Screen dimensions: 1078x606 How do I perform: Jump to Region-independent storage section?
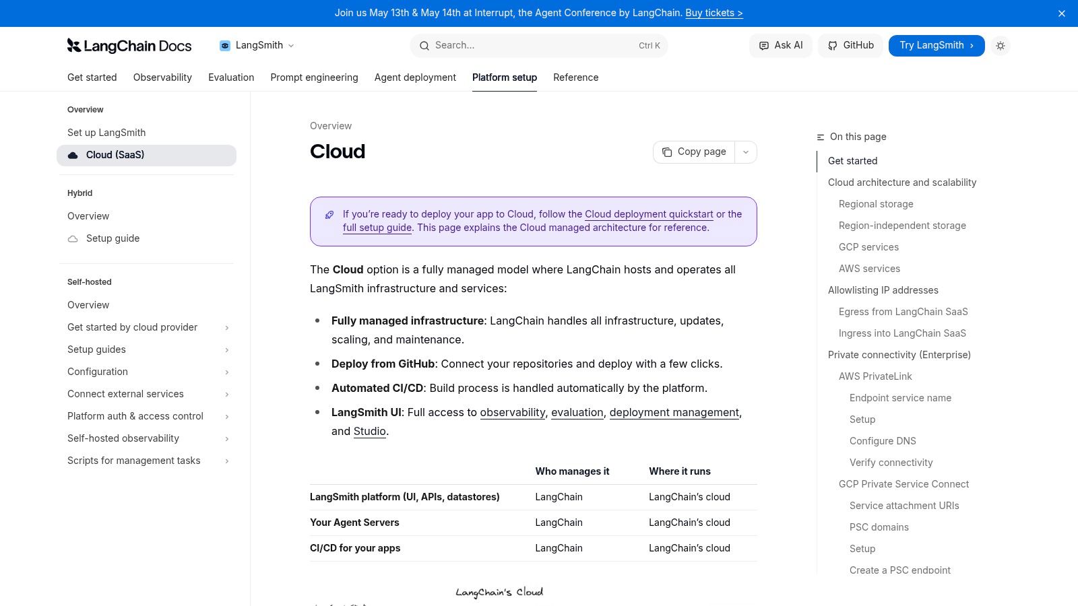click(x=902, y=226)
